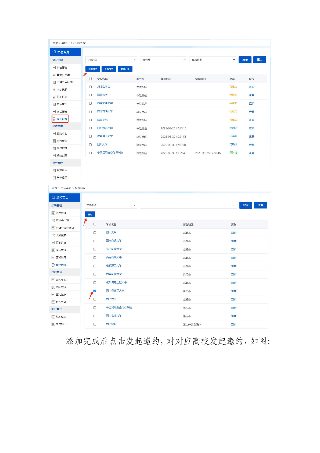
Task: Open the 邀约方 dropdown
Action: 163,60
